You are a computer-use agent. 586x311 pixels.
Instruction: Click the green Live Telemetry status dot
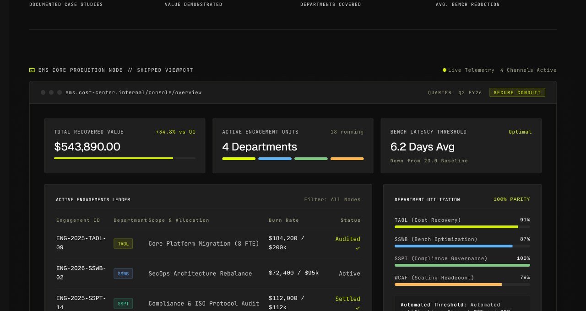pyautogui.click(x=445, y=70)
